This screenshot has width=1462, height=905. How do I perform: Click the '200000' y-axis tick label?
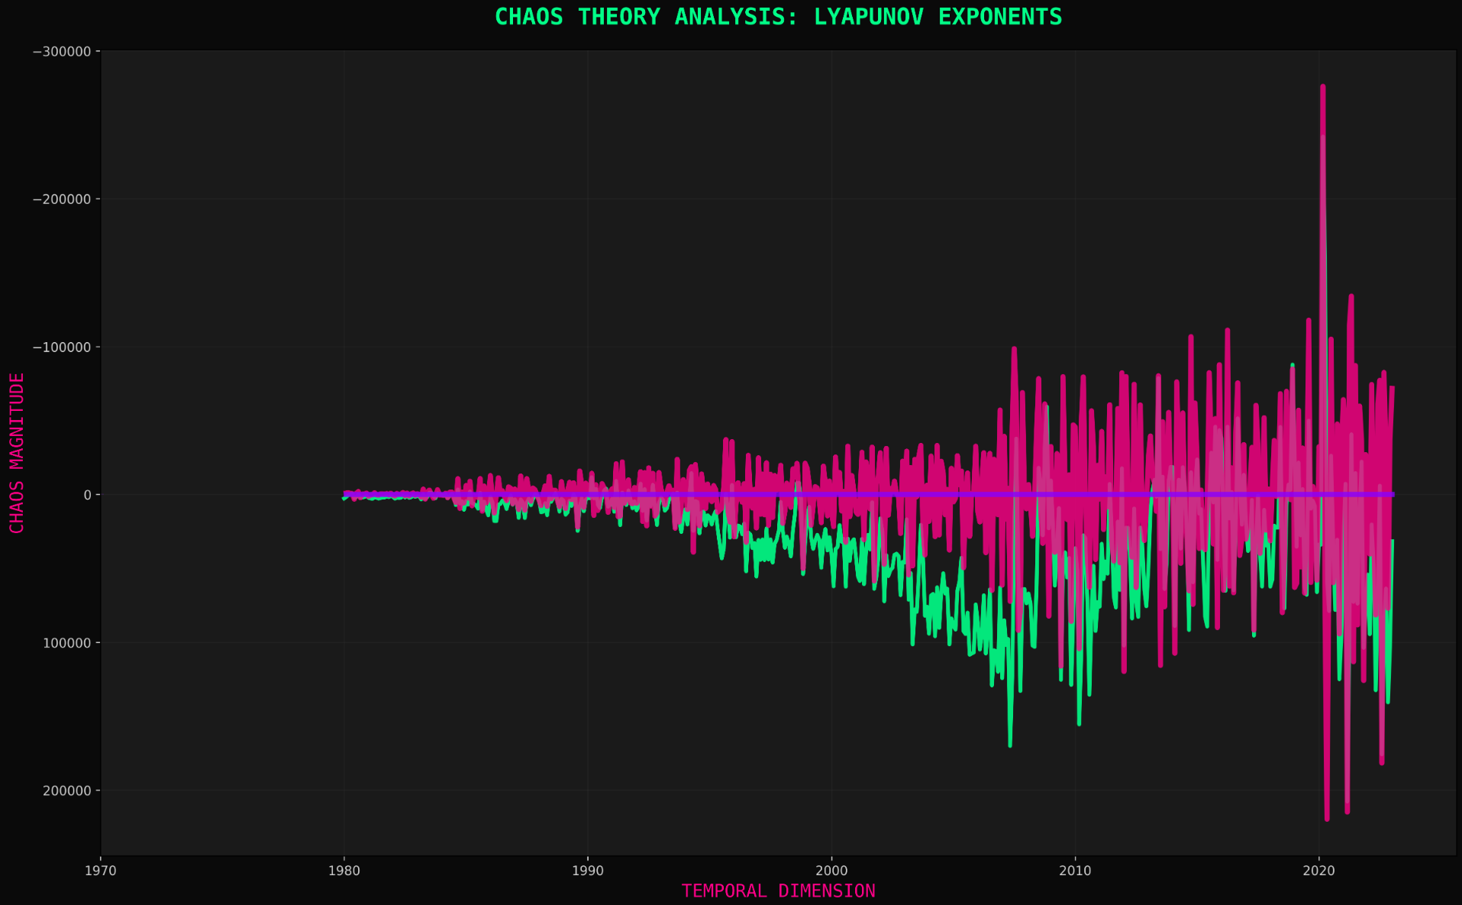[x=67, y=790]
